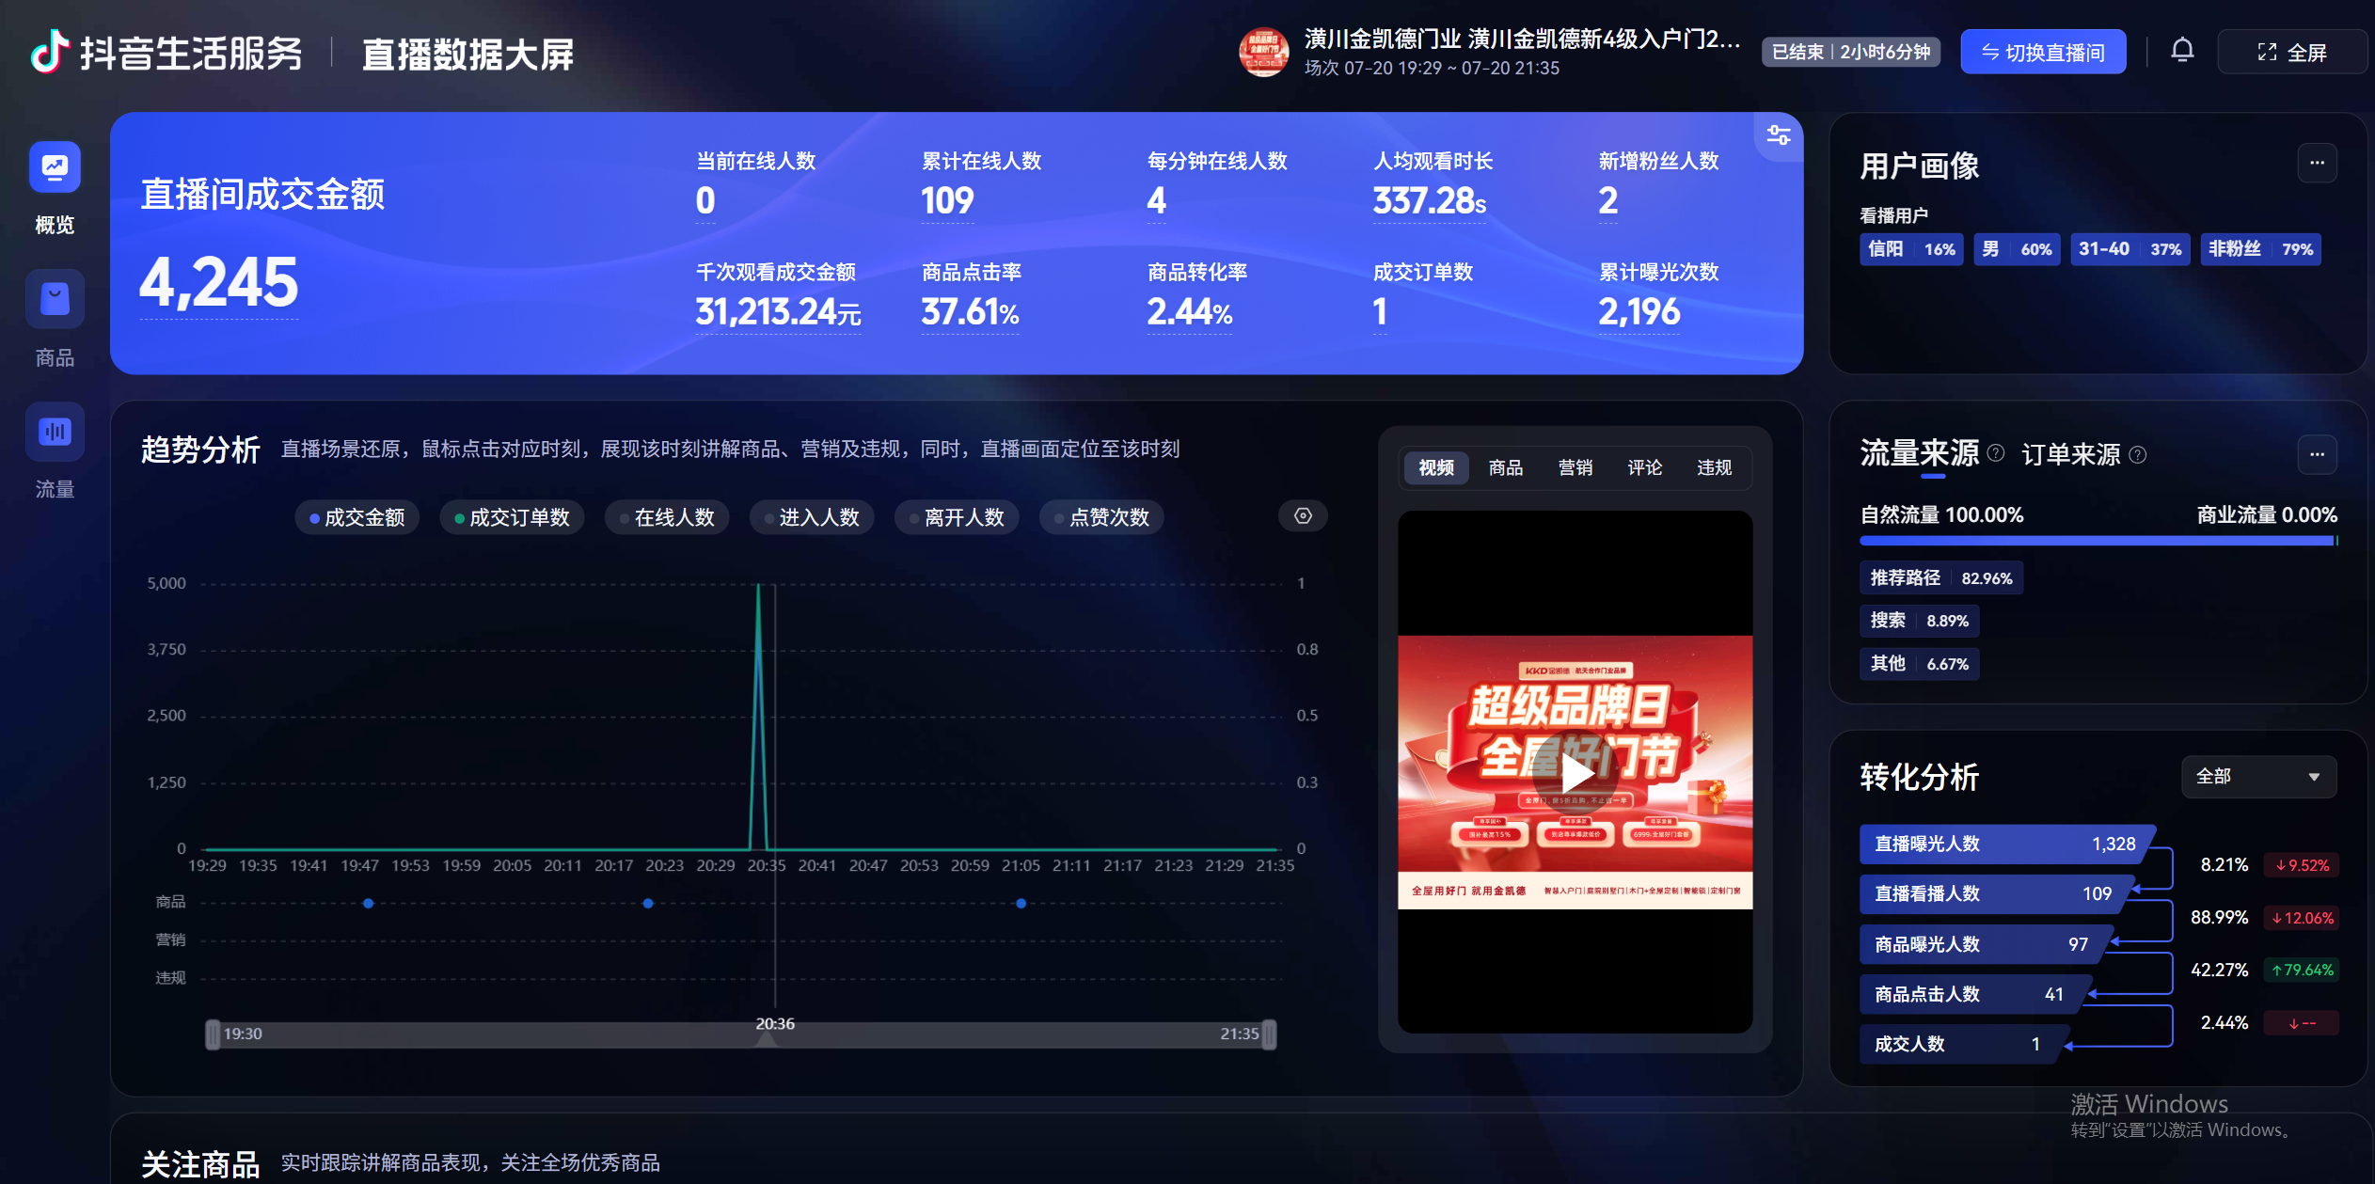Screen dimensions: 2375x1184
Task: Open the 商品 products sidebar icon
Action: [55, 300]
